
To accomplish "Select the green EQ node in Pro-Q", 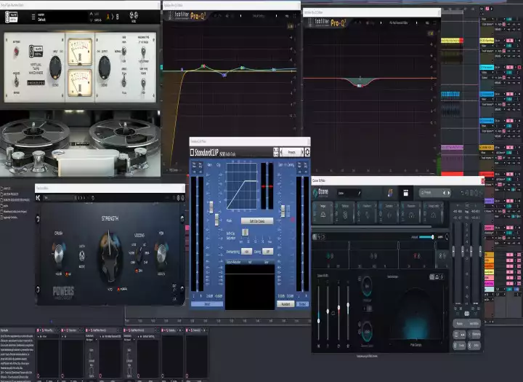I will (x=243, y=68).
